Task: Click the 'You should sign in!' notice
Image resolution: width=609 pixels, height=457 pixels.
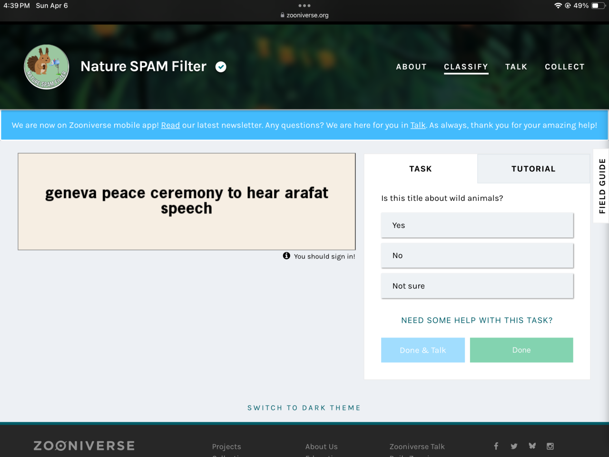Action: point(324,256)
